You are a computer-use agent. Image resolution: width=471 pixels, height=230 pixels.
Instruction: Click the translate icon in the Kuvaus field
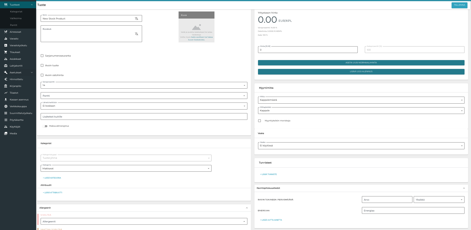[137, 34]
